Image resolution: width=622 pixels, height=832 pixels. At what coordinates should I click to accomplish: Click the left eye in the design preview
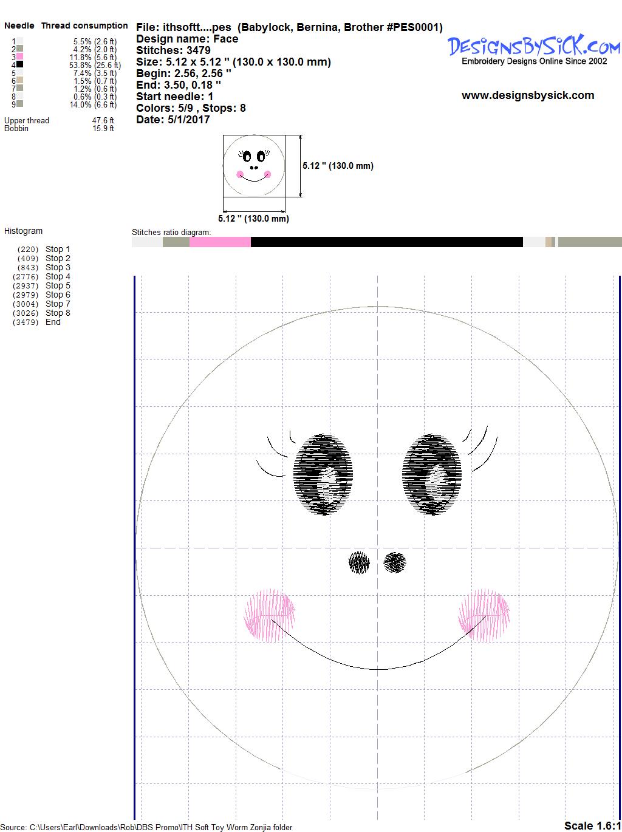click(323, 474)
